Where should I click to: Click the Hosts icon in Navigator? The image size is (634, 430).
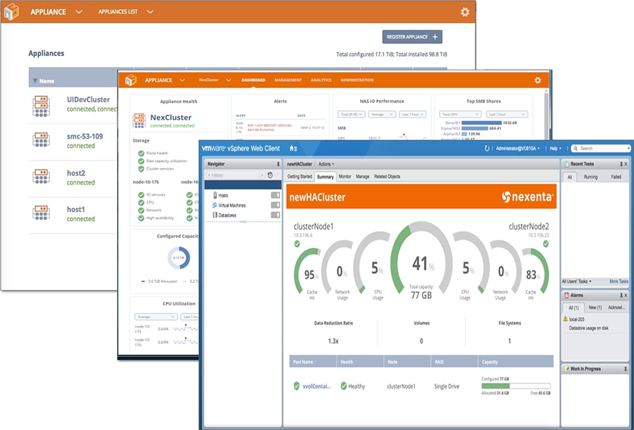pos(216,196)
